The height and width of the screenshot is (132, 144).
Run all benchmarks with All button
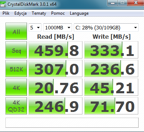[16, 31]
